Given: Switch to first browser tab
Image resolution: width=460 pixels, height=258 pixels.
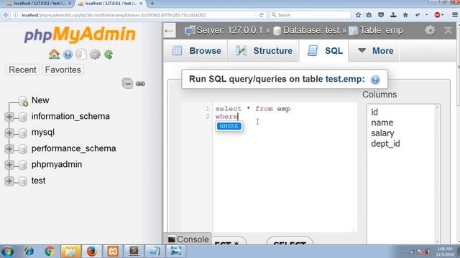Looking at the screenshot, I should pos(39,4).
